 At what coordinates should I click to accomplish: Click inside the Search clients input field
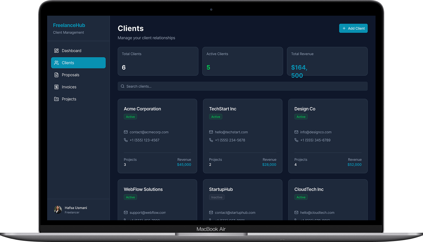click(x=224, y=86)
